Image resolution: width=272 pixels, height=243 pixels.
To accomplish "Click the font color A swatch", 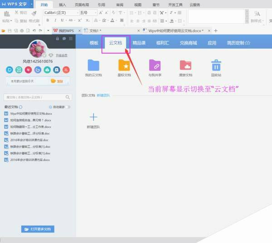I will [x=112, y=20].
